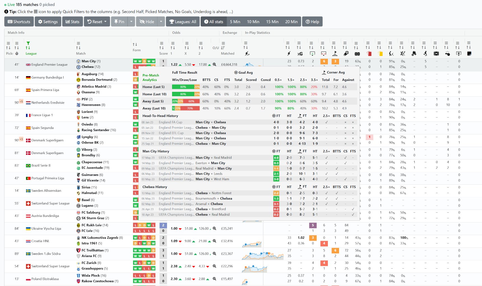The image size is (482, 286).
Task: Open the Reset dropdown
Action: coord(97,22)
